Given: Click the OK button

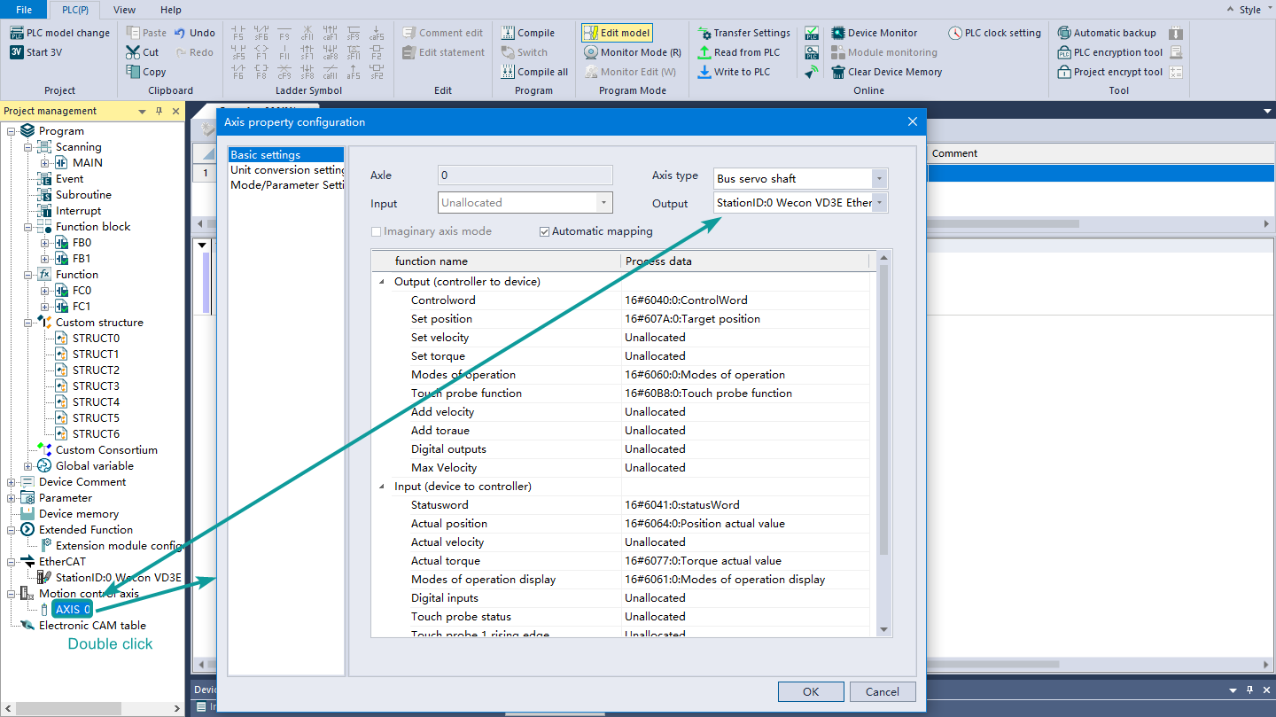Looking at the screenshot, I should click(x=810, y=691).
